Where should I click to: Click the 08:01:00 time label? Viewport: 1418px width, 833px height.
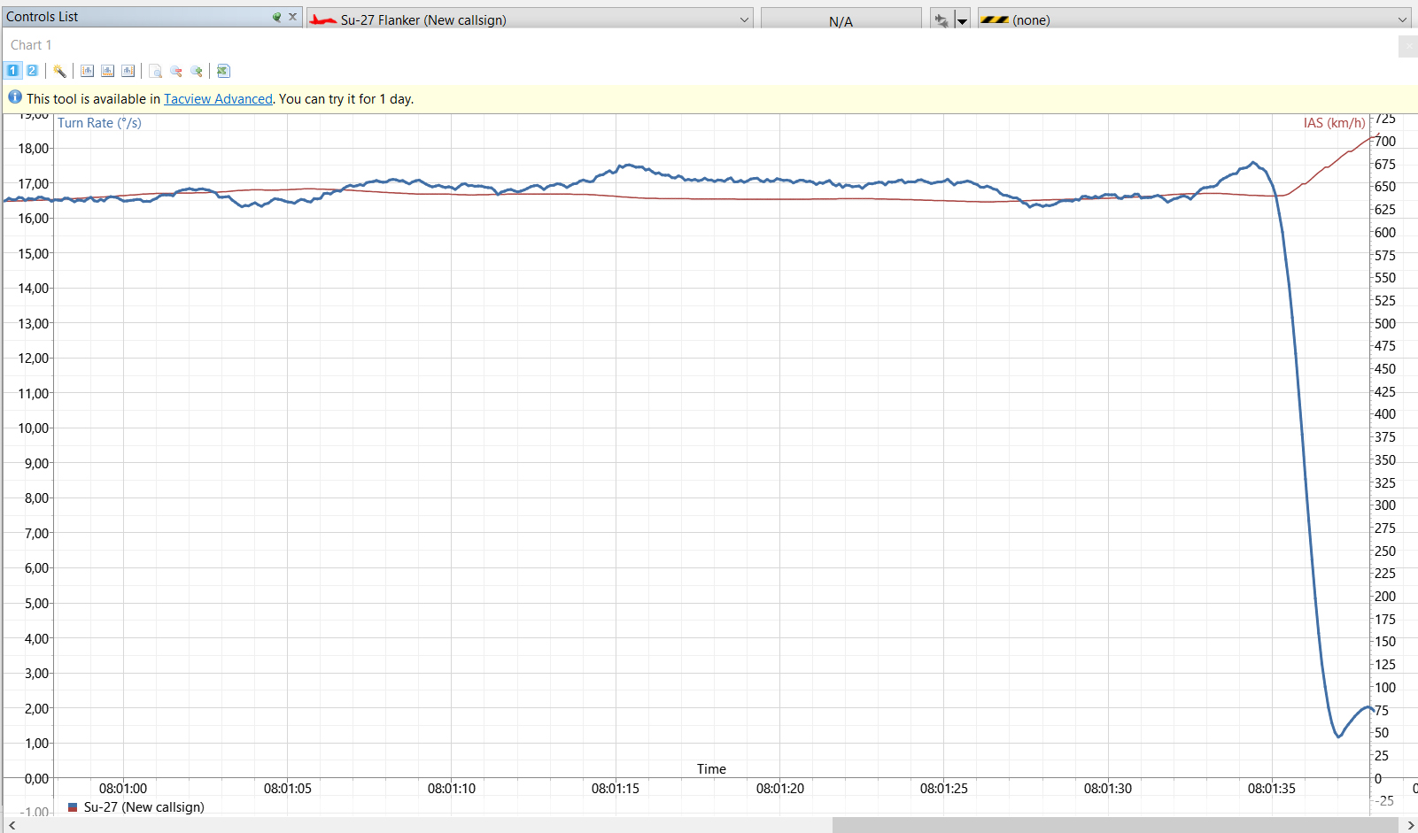[x=123, y=788]
